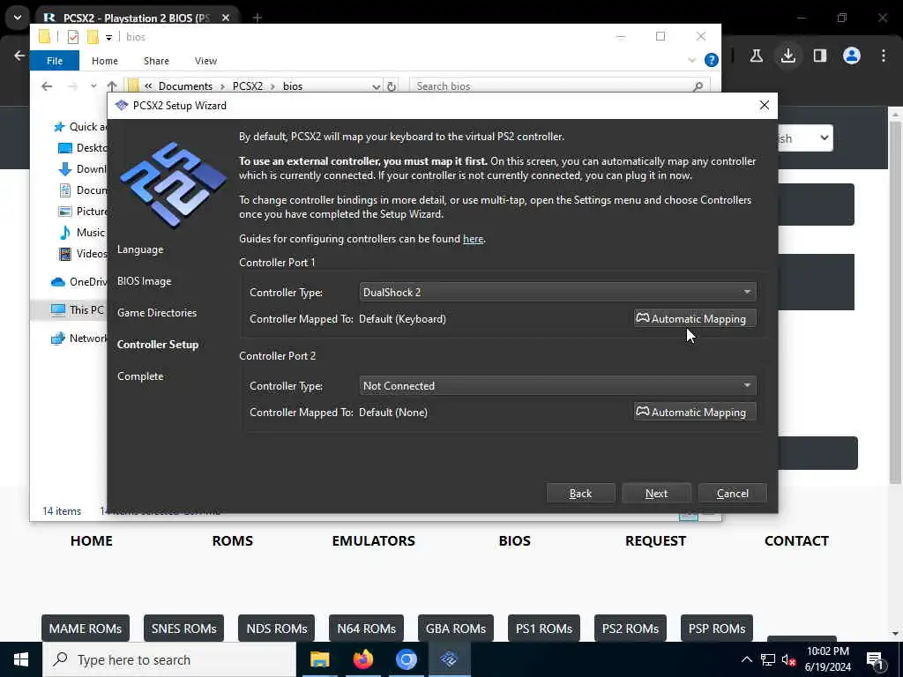Open Chrome from the taskbar
This screenshot has width=903, height=677.
[406, 659]
